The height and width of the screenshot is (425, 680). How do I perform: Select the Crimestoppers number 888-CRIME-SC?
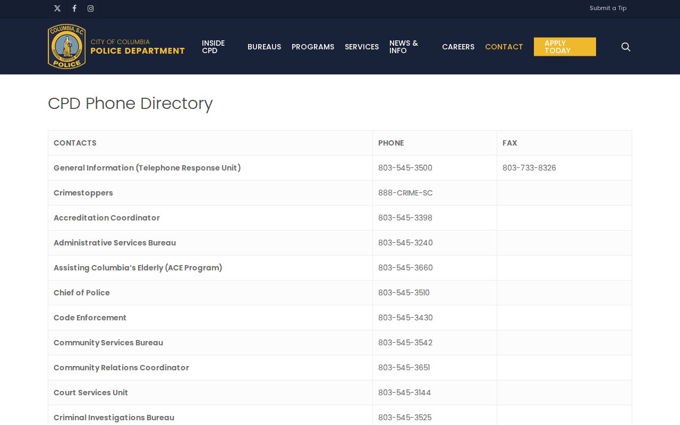pos(405,193)
